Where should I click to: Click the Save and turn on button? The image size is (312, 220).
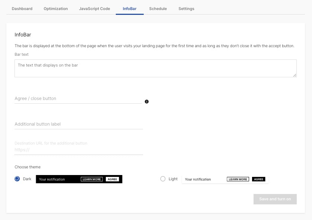tap(275, 199)
